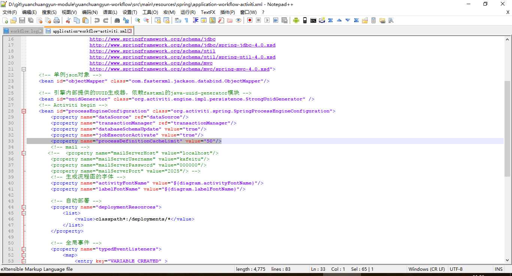Play back the recorded macro icon
This screenshot has height=276, width=512.
coord(267,20)
